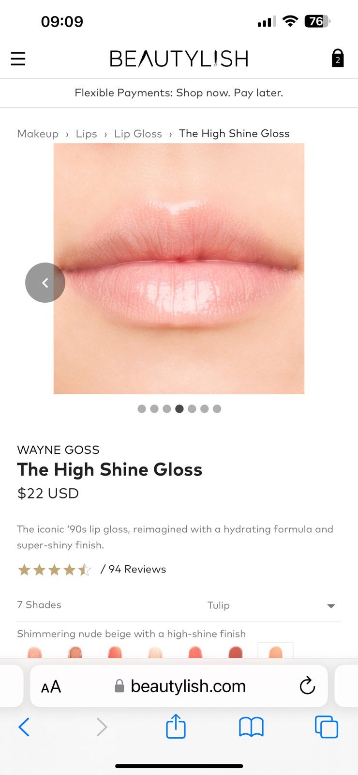Open the Makeup breadcrumb link
The height and width of the screenshot is (775, 358).
(38, 134)
